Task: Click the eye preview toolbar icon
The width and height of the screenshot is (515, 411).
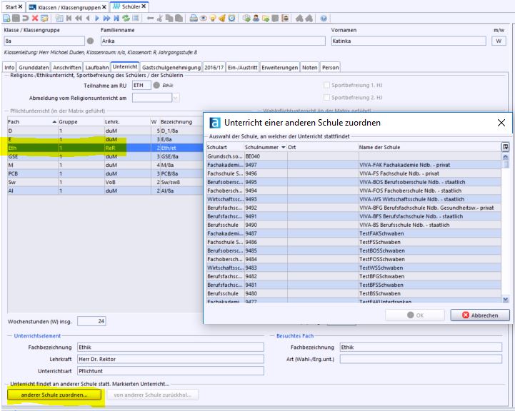Action: 204,19
